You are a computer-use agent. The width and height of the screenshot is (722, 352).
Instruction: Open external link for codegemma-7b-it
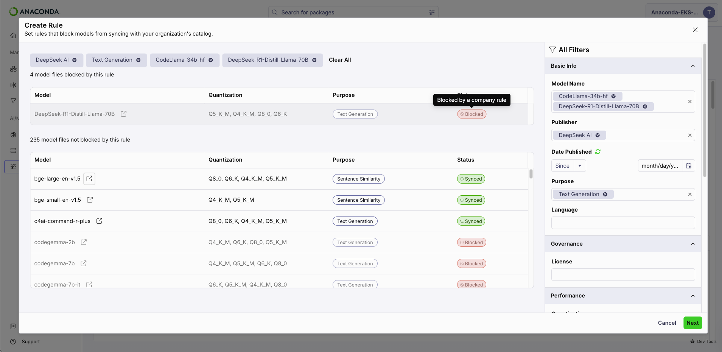click(x=89, y=285)
